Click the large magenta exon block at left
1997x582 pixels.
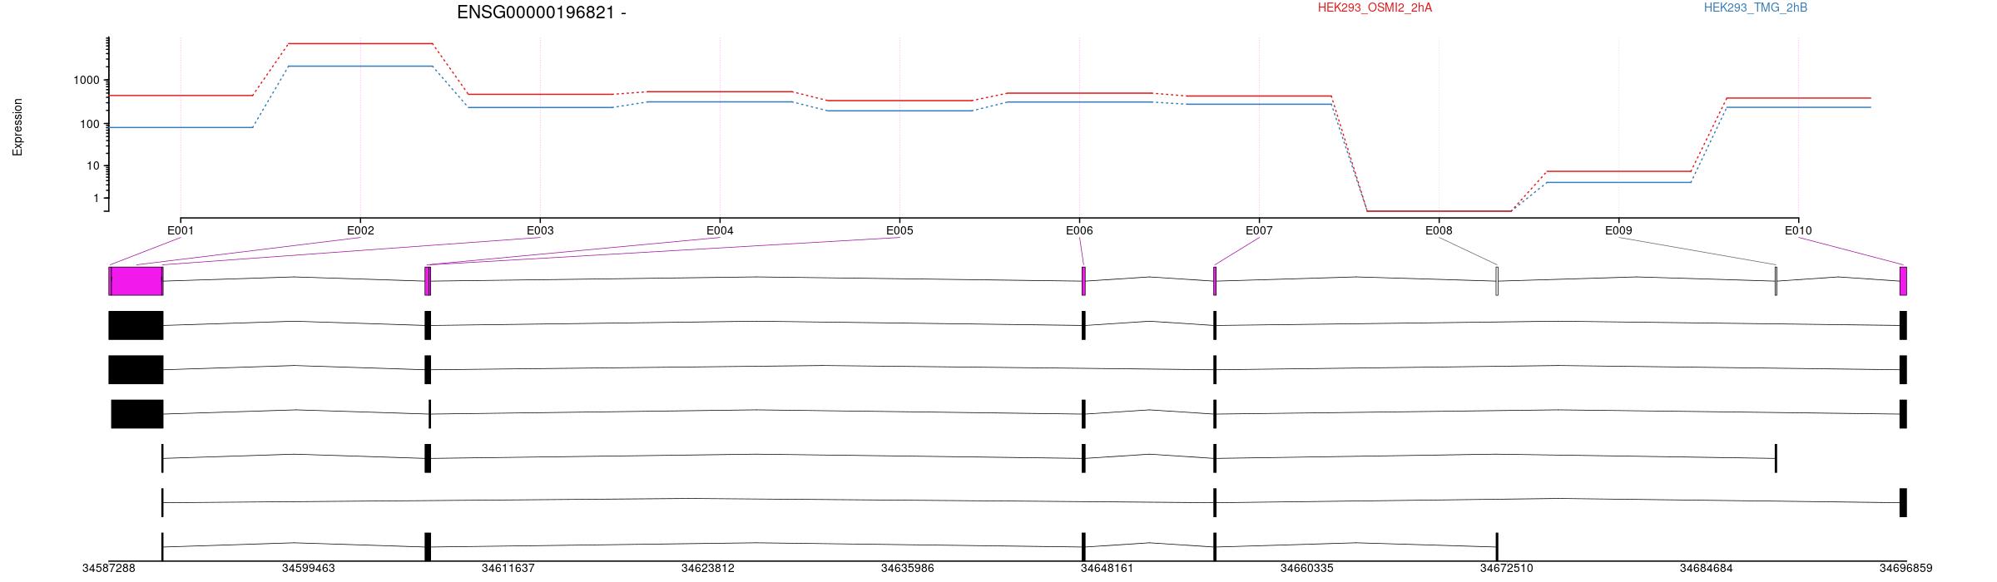136,281
